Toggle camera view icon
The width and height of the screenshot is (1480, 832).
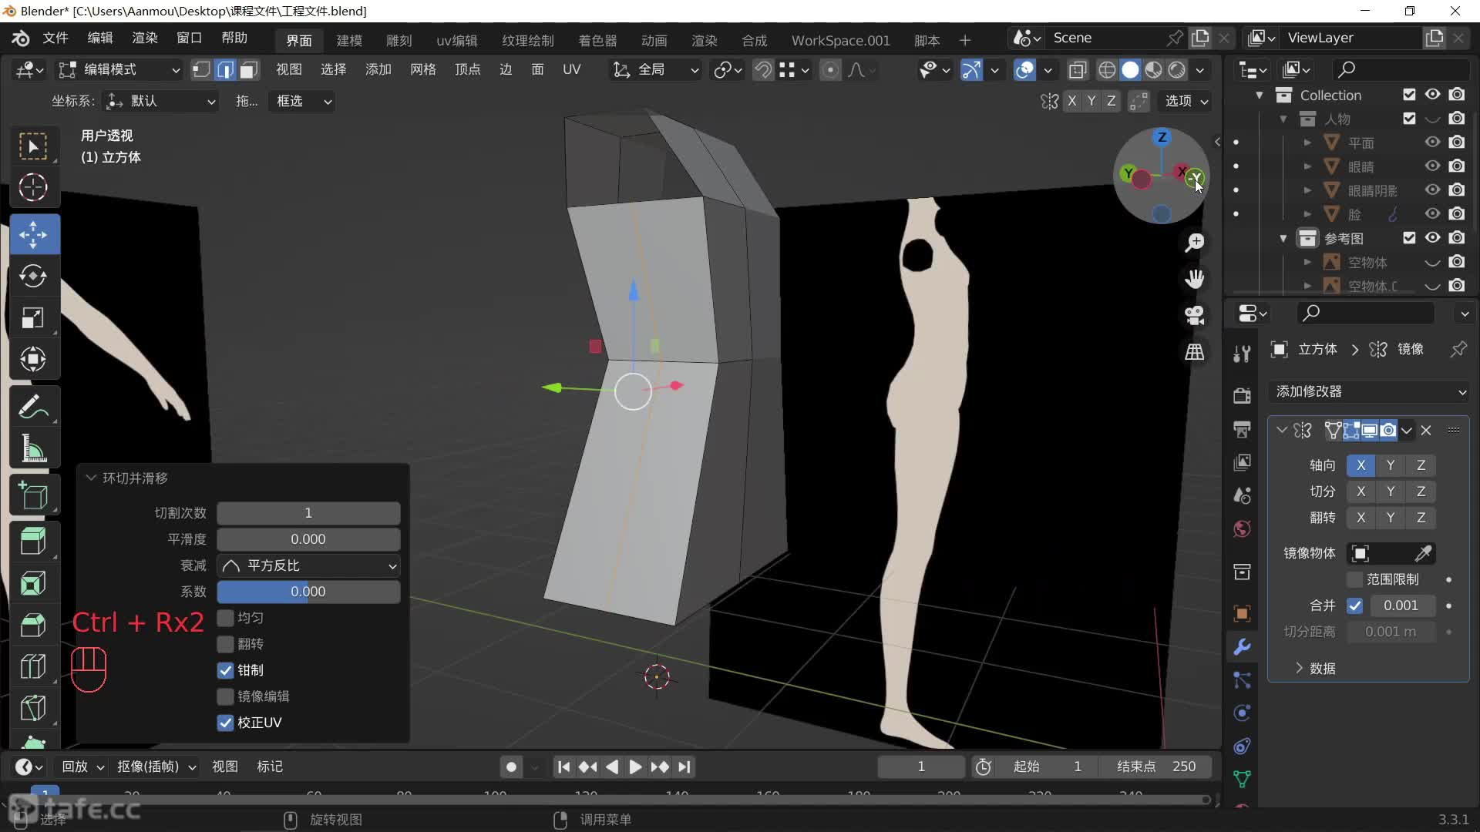1195,315
